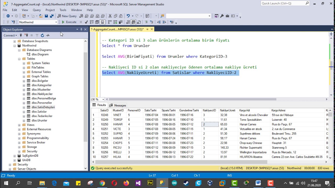Click the Database Engine Query icon
This screenshot has height=188, width=335.
pos(81,16)
